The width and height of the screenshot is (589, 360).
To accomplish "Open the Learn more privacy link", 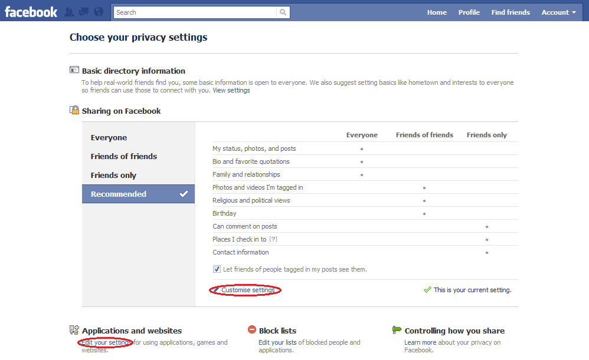I will pos(420,342).
